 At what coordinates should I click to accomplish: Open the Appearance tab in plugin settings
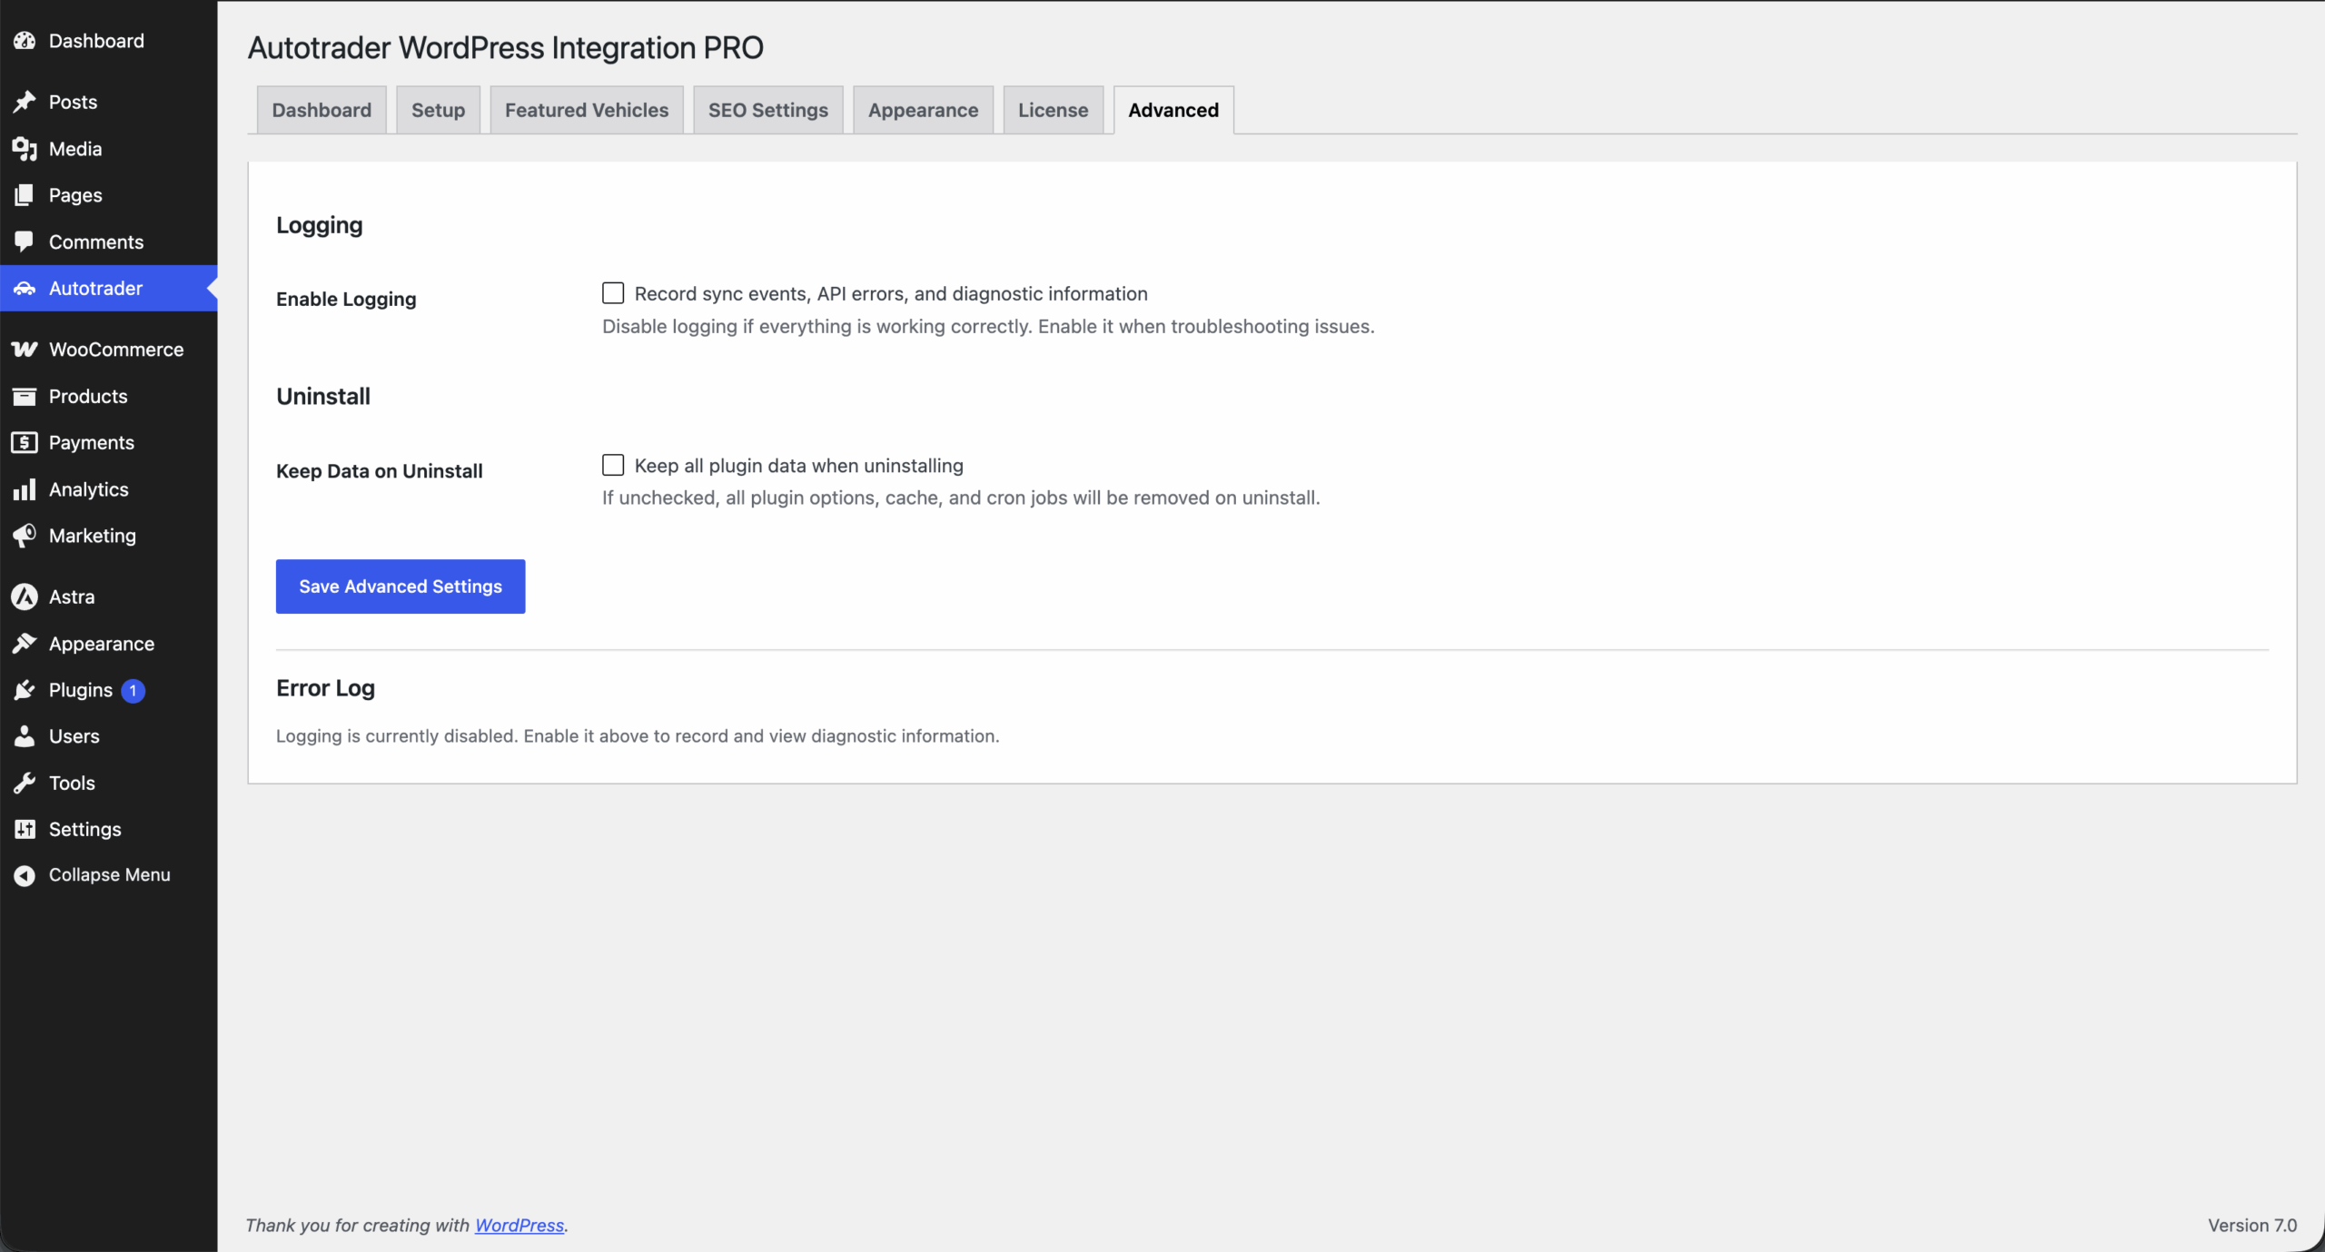coord(923,110)
